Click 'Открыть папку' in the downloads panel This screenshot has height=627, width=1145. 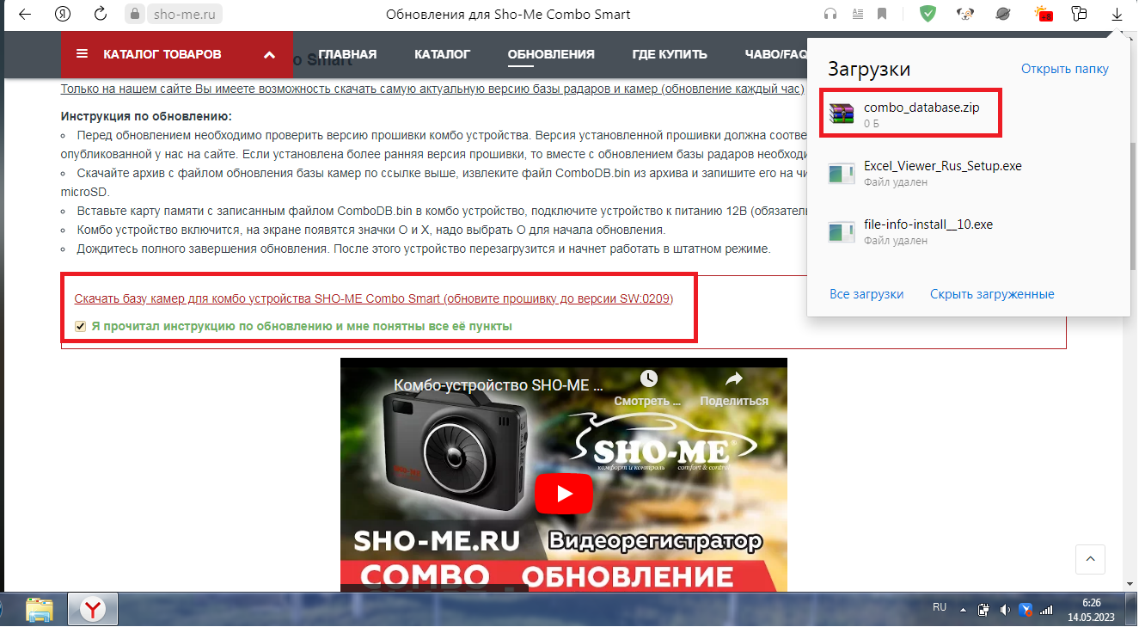point(1064,69)
